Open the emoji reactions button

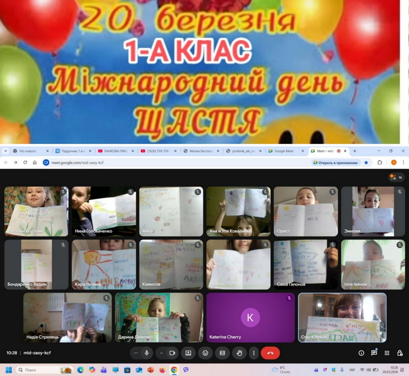click(205, 353)
